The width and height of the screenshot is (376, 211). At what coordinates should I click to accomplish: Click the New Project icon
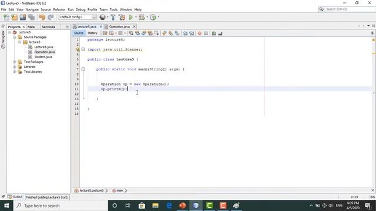click(14, 17)
